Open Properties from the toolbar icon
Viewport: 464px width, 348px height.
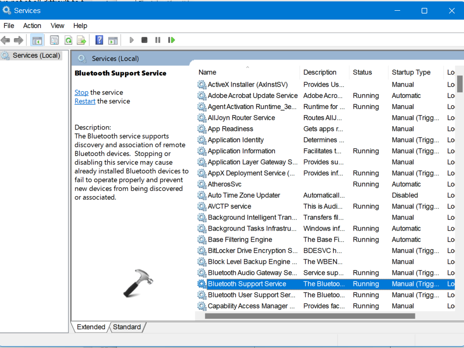55,40
